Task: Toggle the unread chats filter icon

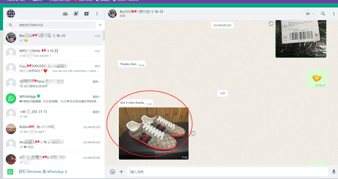Action: 100,25
